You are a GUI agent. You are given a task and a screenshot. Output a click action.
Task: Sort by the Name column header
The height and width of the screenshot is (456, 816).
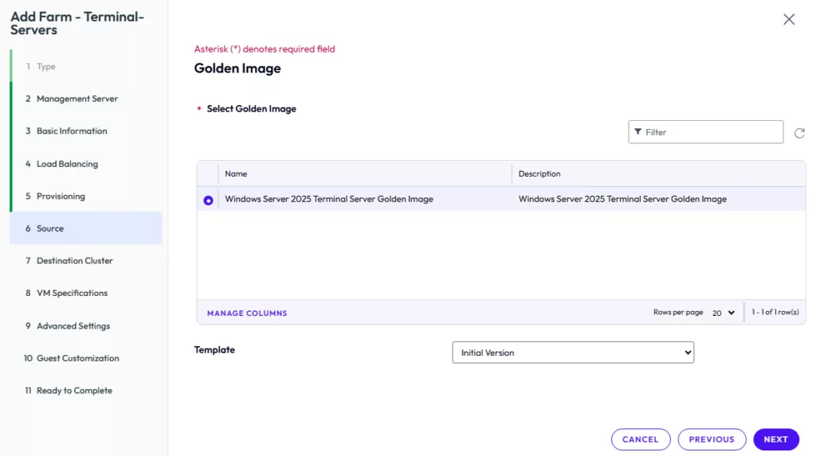236,173
